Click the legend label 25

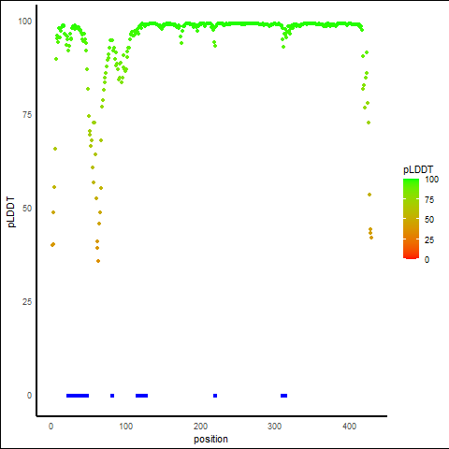click(429, 240)
